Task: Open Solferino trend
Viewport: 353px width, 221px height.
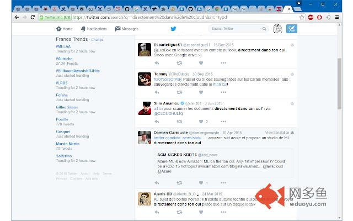Action: (64, 156)
